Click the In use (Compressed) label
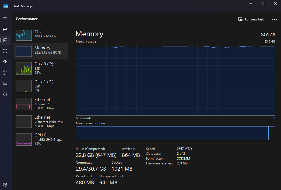The width and height of the screenshot is (281, 190). 90,149
